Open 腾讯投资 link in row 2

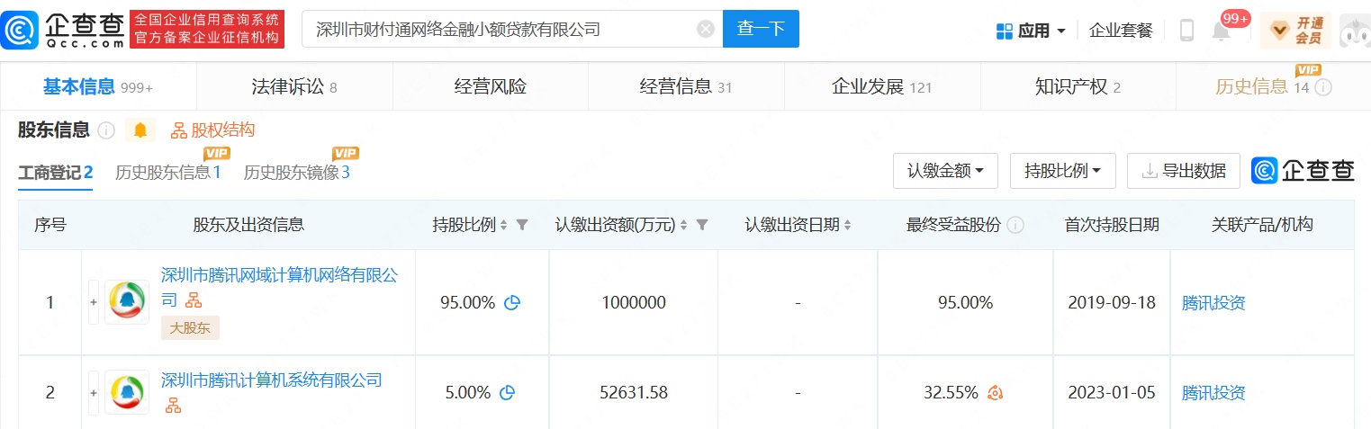click(1213, 393)
